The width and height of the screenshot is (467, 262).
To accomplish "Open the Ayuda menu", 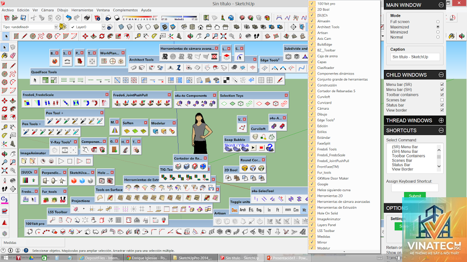I will 146,10.
